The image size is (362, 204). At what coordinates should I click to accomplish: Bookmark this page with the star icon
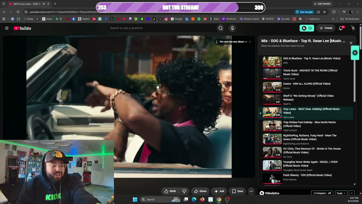click(324, 12)
